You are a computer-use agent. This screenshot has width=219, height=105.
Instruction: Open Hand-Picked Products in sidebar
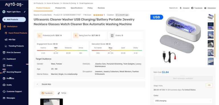pos(18,33)
